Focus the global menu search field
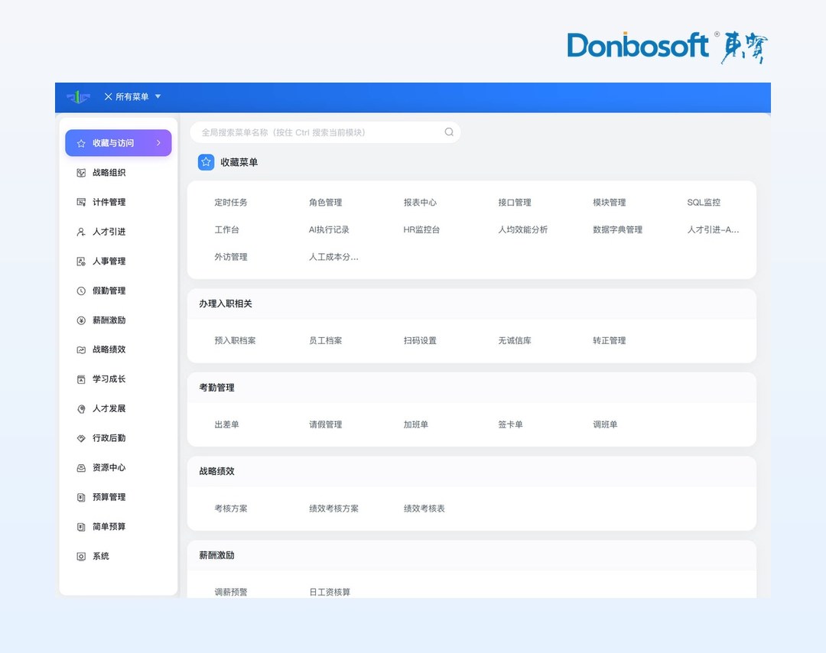The image size is (826, 653). (x=325, y=132)
